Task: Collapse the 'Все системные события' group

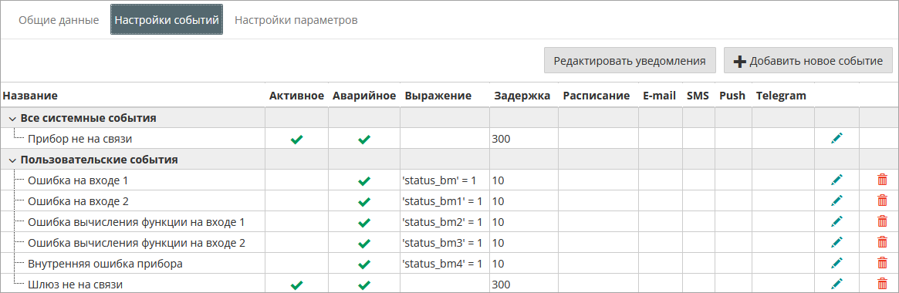Action: pos(12,118)
